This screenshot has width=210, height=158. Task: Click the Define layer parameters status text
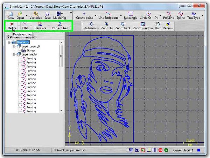[69, 150]
